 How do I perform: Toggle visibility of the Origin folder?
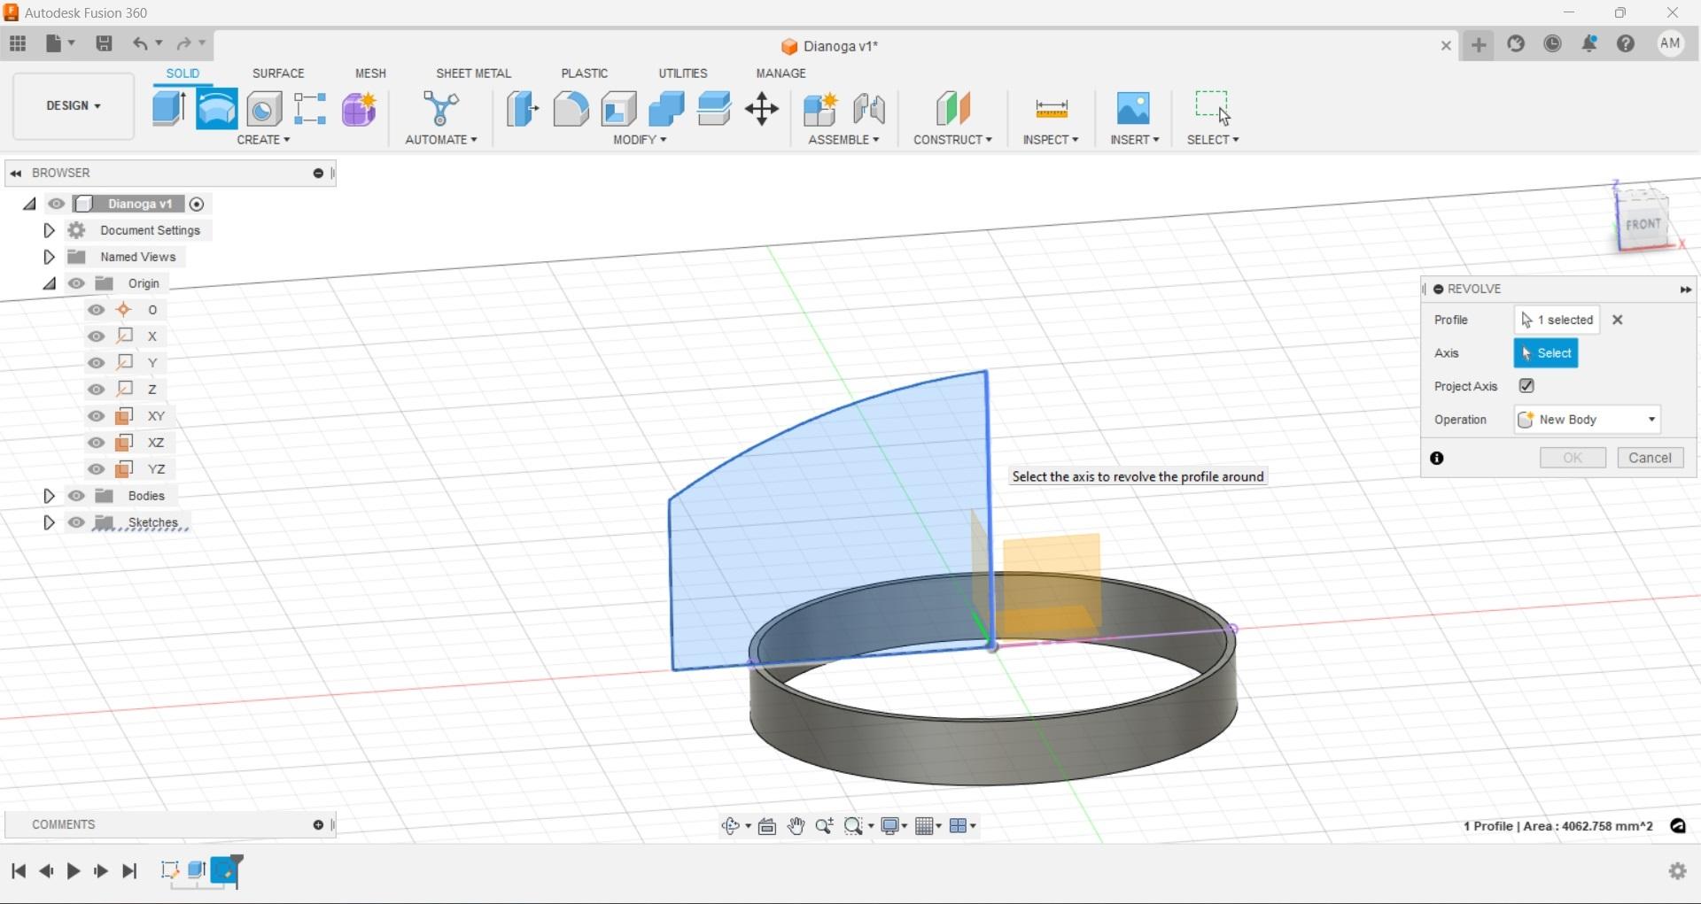point(76,283)
